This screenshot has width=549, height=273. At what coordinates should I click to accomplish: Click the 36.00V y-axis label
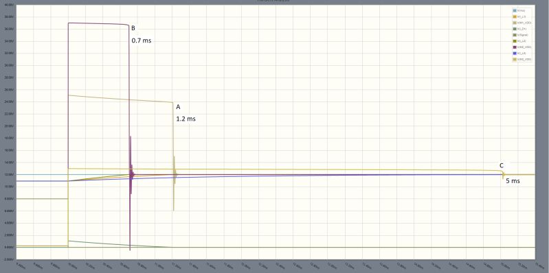(x=8, y=29)
